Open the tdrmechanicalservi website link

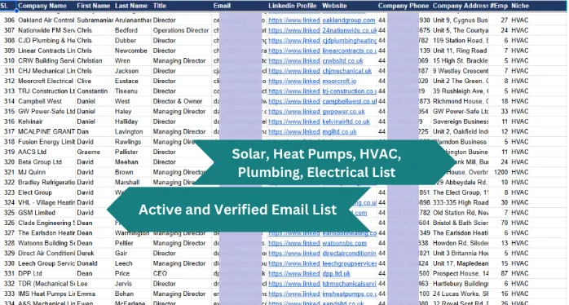pos(350,284)
